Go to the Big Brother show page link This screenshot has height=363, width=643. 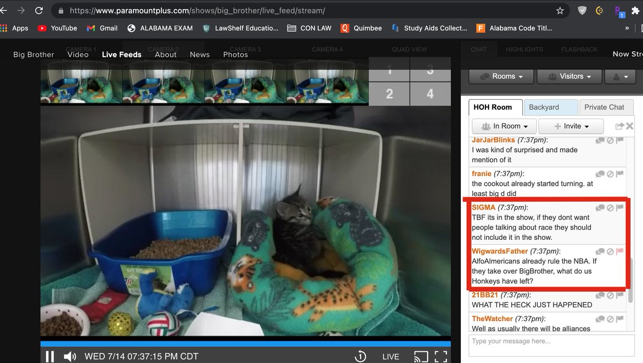click(34, 55)
